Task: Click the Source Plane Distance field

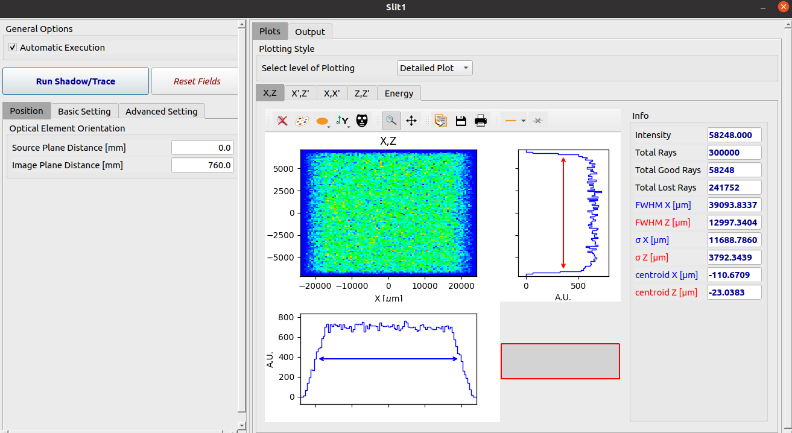Action: (x=202, y=148)
